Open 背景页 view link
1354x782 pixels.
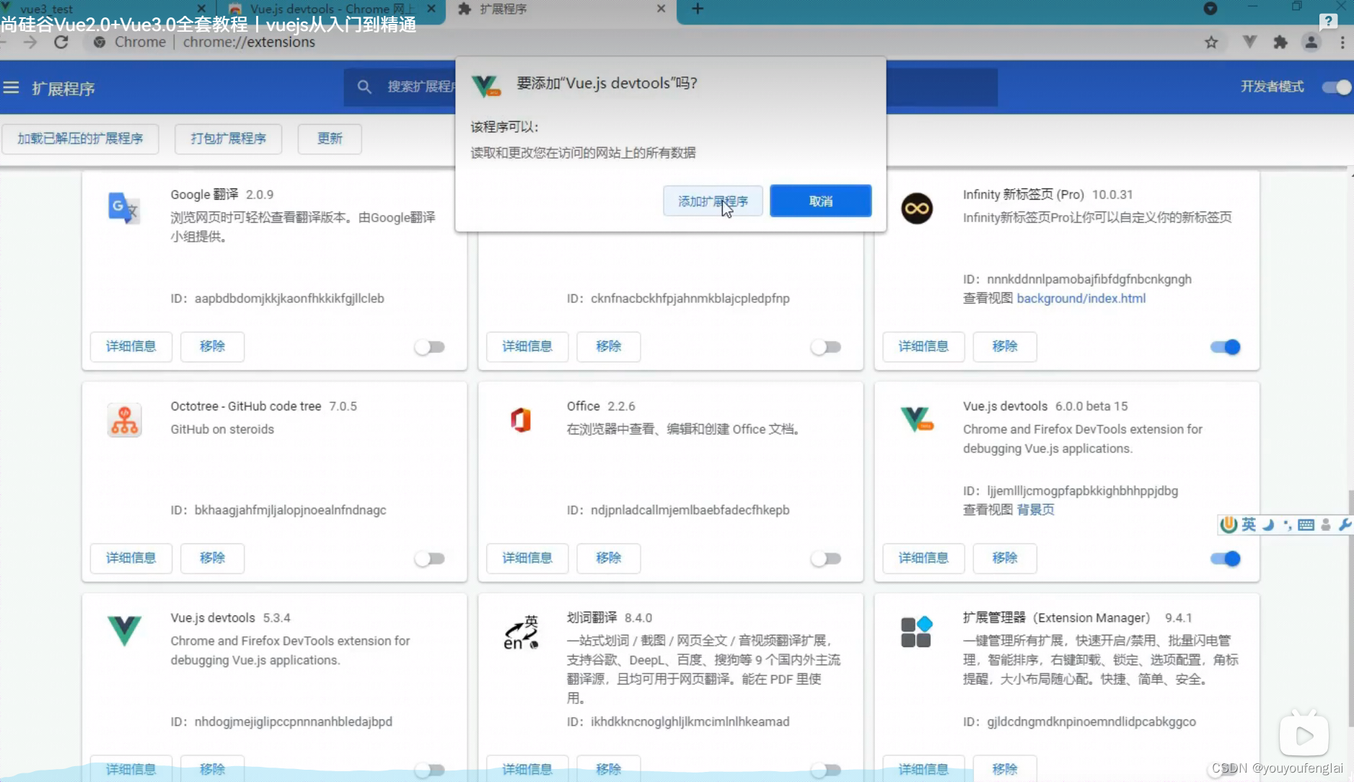point(1035,509)
